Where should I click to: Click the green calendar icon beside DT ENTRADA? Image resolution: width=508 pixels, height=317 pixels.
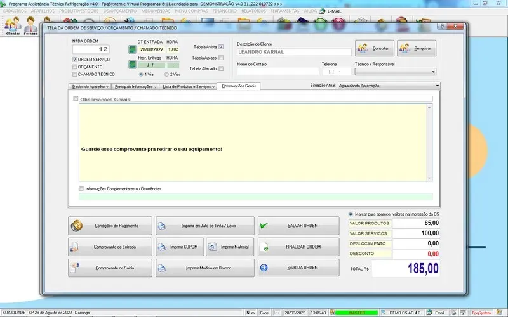[133, 49]
